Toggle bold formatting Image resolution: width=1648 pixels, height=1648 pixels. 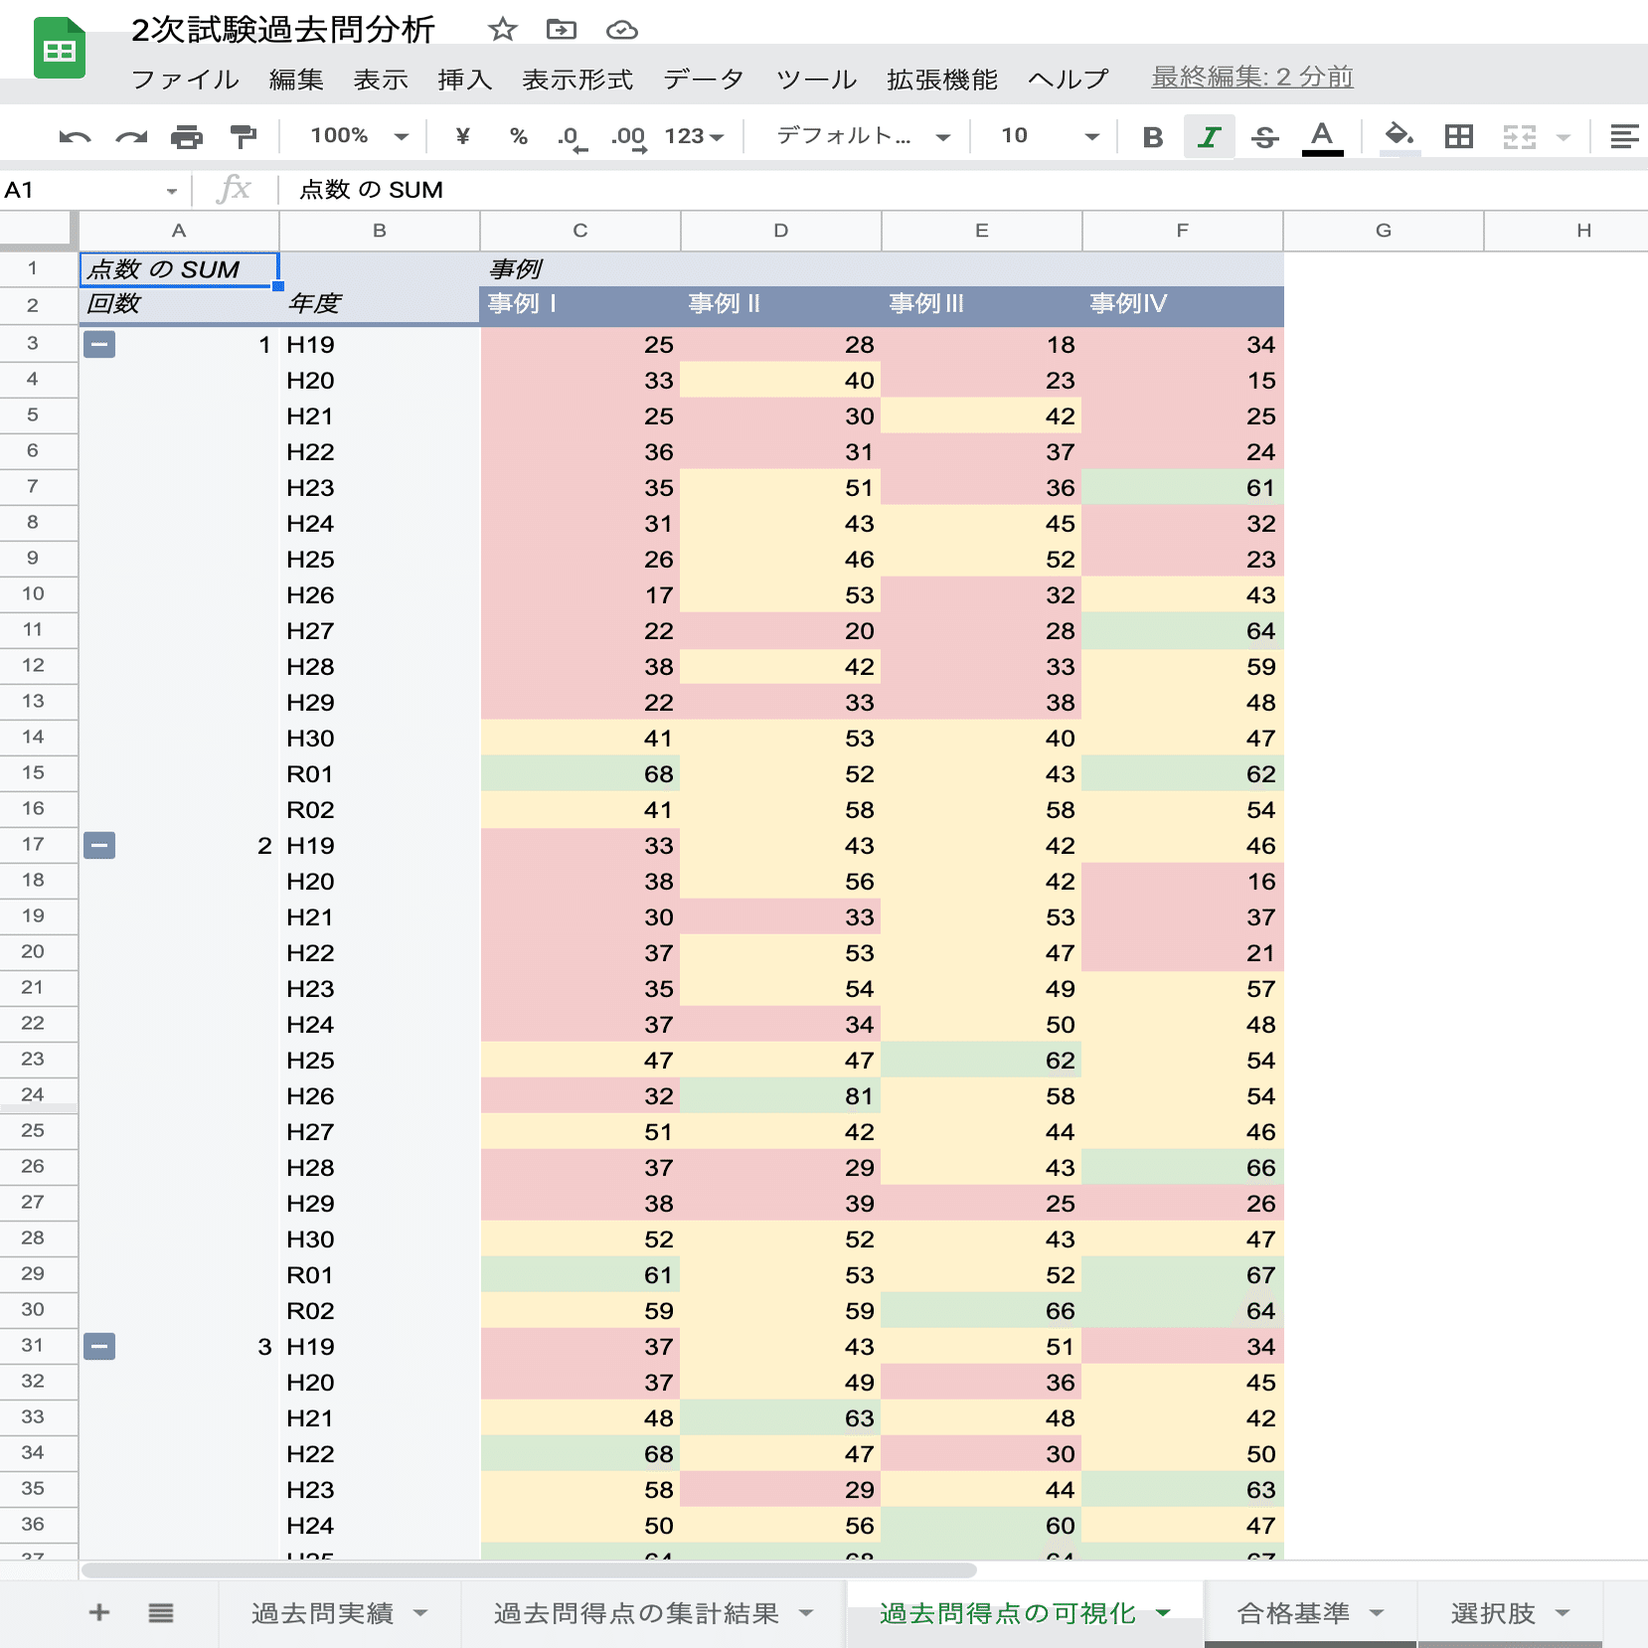pos(1153,136)
